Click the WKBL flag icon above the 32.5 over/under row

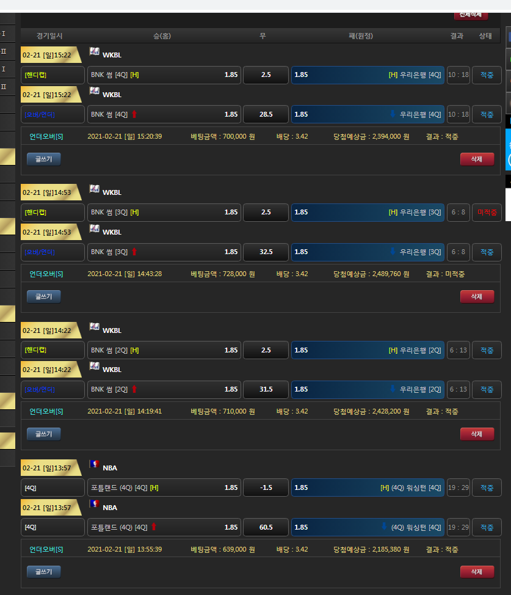pyautogui.click(x=94, y=228)
